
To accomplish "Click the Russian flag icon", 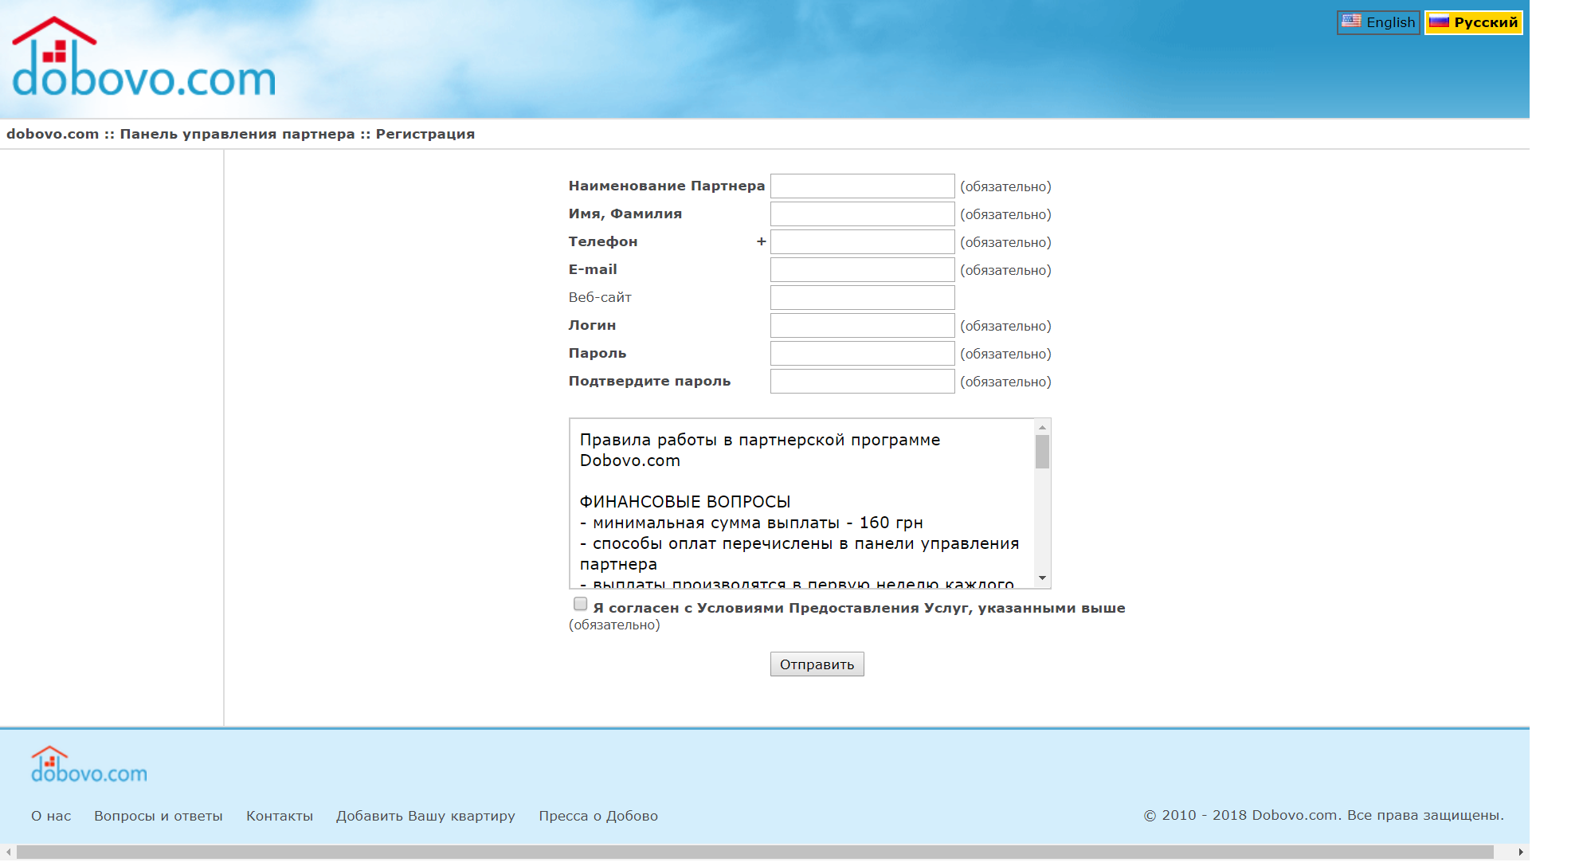I will (x=1439, y=22).
